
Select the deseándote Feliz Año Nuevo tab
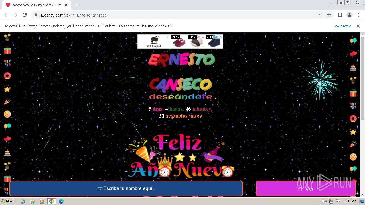34,5
